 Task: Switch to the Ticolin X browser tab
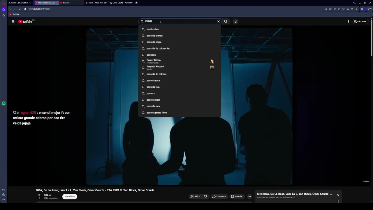pyautogui.click(x=20, y=3)
